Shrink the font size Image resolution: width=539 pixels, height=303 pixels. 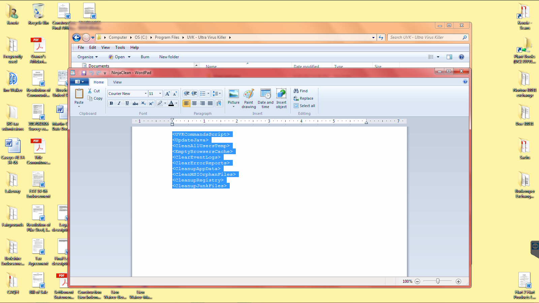coord(175,94)
